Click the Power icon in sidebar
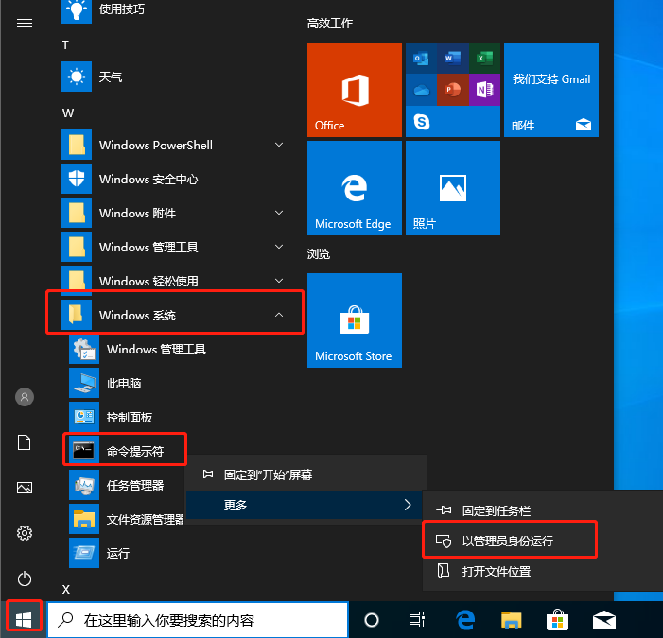 pyautogui.click(x=25, y=578)
